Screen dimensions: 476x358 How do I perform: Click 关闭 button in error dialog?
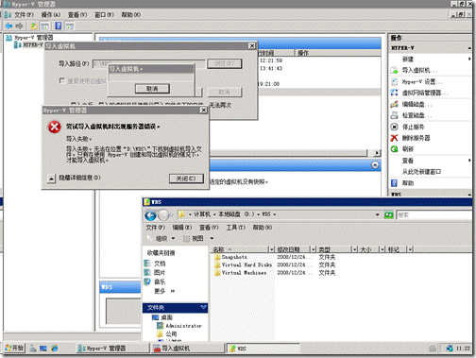tap(186, 179)
